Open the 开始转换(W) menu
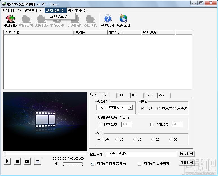Image resolution: width=218 pixels, height=176 pixels. coord(12,10)
